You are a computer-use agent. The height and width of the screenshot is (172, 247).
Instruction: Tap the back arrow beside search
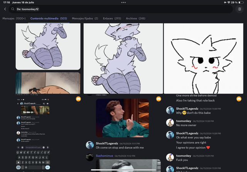(5, 9)
